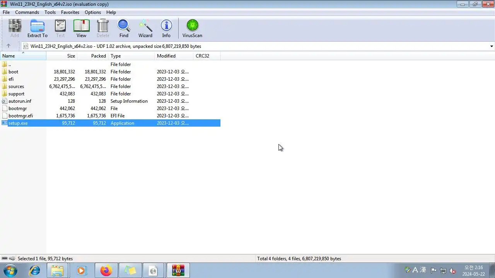Viewport: 495px width, 278px height.
Task: Click the setup.exe application icon
Action: pyautogui.click(x=5, y=123)
